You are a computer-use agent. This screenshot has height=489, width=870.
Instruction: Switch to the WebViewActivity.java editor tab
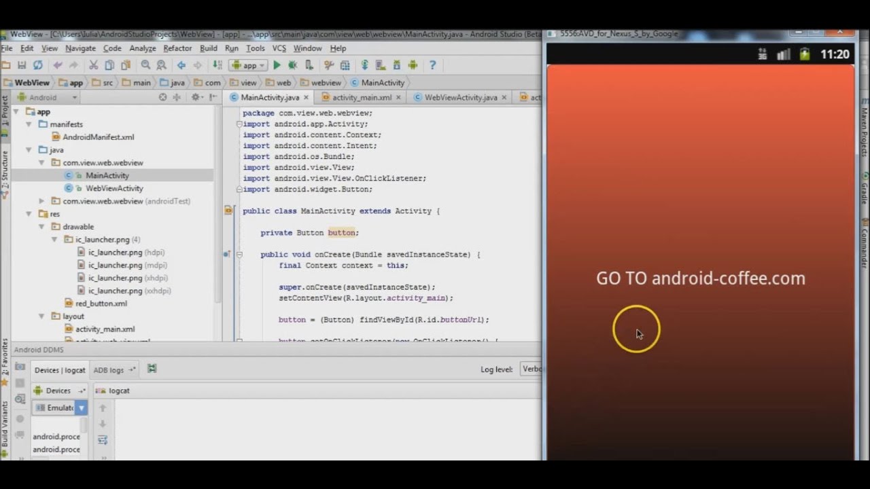click(x=461, y=97)
